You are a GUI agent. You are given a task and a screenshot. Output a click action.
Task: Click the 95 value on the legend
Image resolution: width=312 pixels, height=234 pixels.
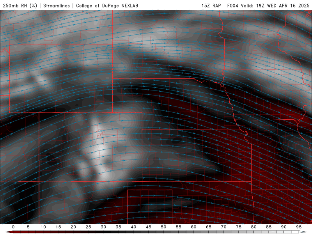299,227
